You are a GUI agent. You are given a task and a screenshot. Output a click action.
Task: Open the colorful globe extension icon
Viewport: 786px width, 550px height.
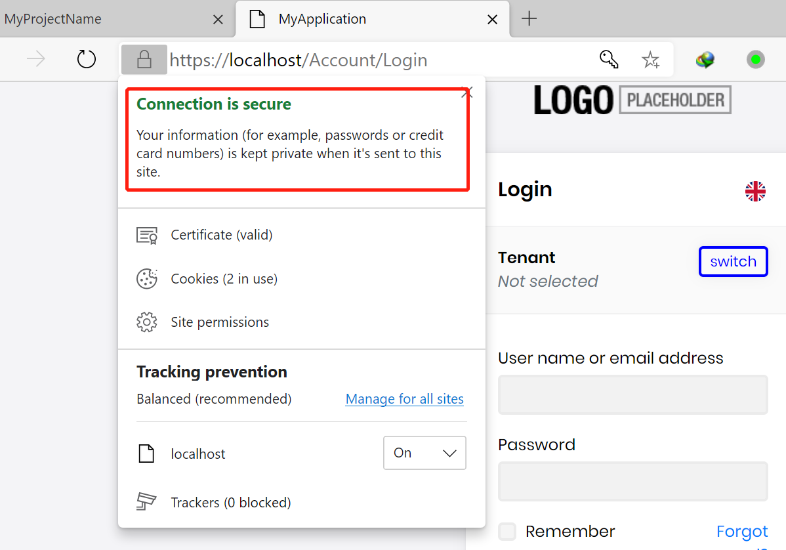tap(705, 60)
